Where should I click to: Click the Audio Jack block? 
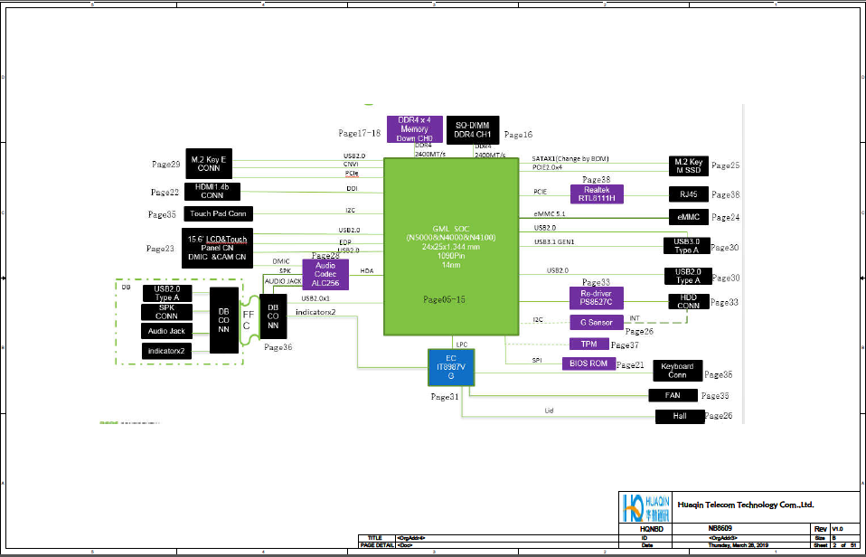(167, 331)
